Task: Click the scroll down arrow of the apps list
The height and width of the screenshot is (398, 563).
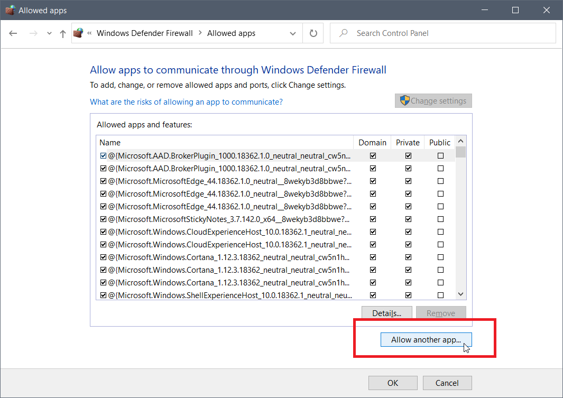Action: coord(460,294)
